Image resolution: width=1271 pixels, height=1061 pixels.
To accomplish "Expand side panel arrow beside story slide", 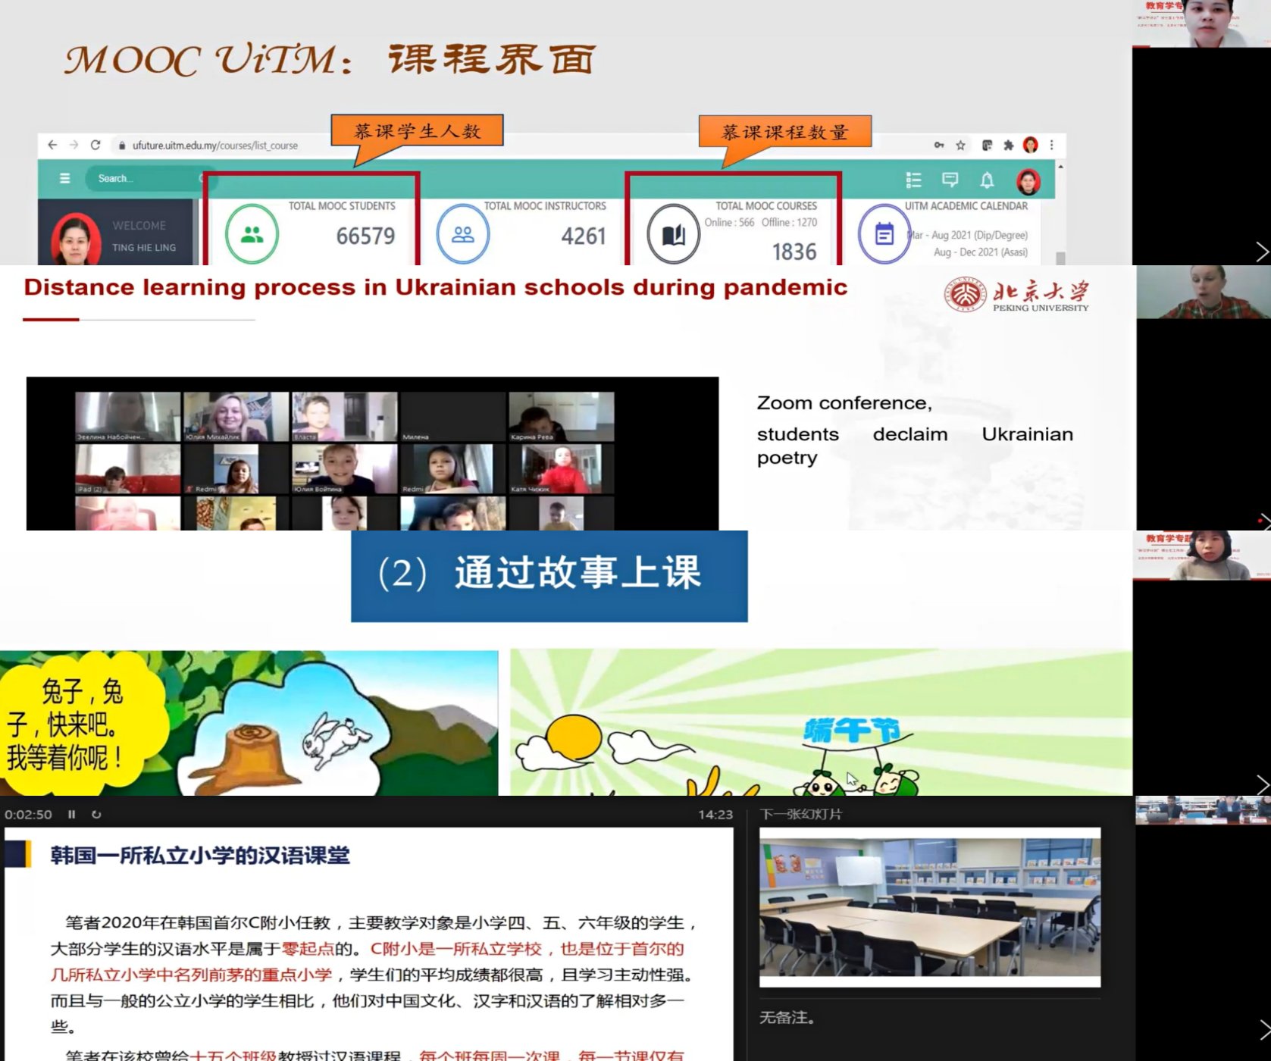I will [1261, 784].
